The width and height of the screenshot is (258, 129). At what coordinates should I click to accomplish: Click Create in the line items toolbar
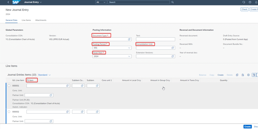pyautogui.click(x=220, y=75)
